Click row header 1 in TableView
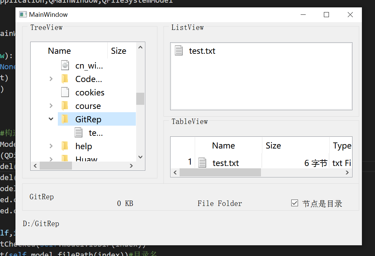Screen dimensions: 375x256 pos(190,162)
